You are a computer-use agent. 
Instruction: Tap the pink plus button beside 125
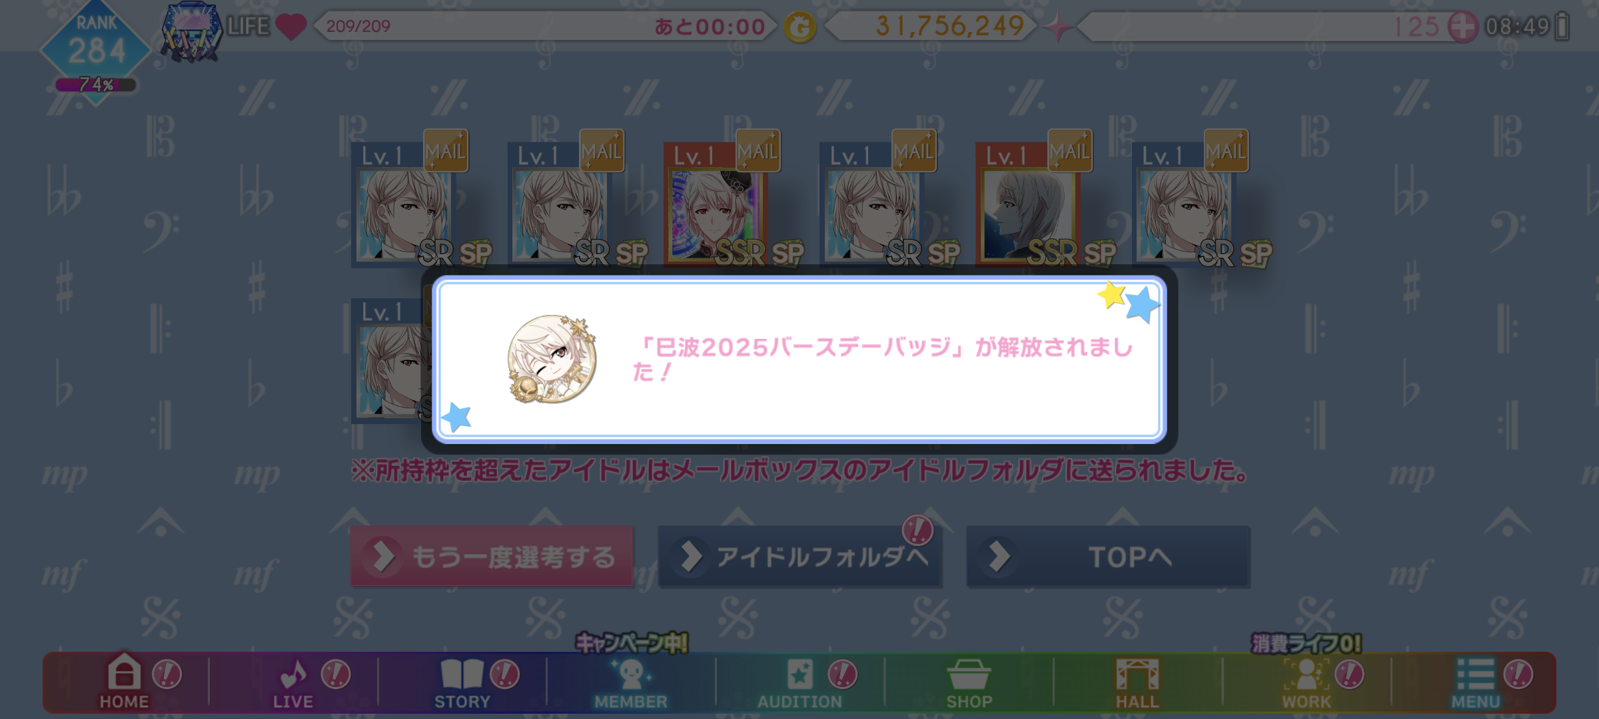pos(1463,27)
